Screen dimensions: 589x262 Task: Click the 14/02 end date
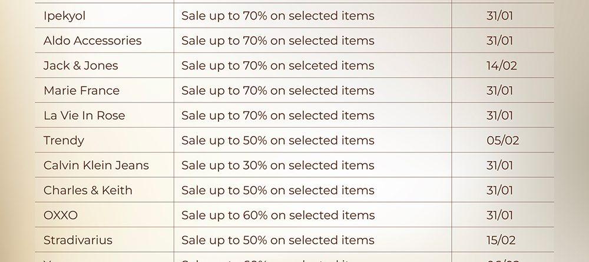[x=501, y=66]
